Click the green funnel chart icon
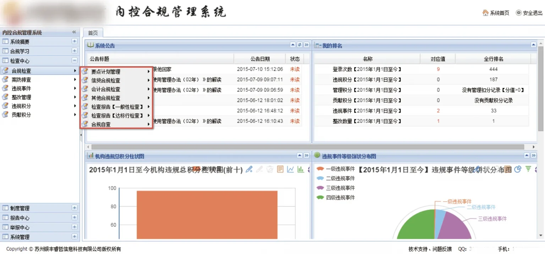This screenshot has height=254, width=545. pos(528,169)
